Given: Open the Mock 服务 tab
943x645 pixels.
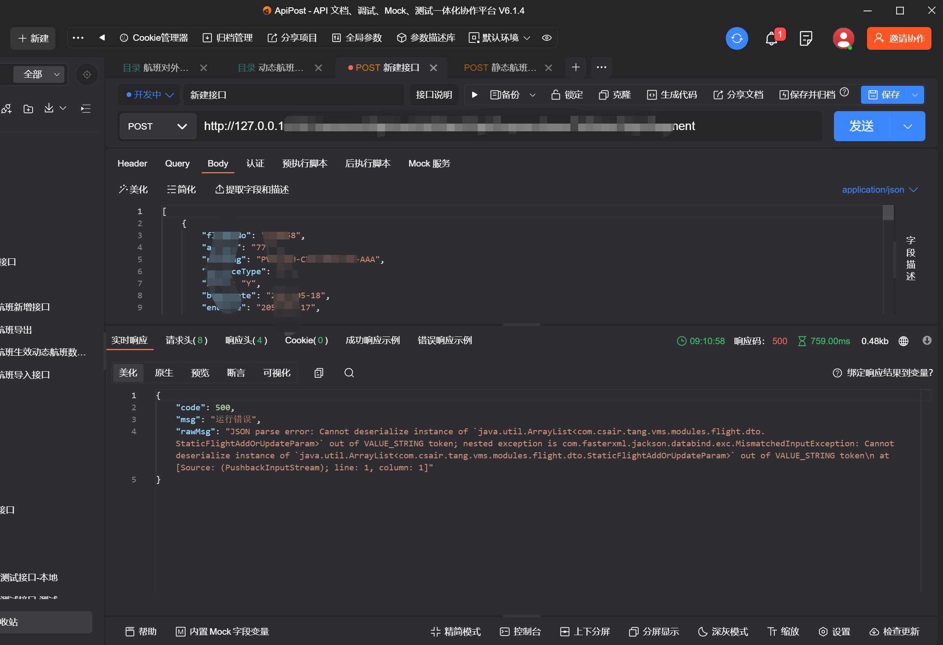Looking at the screenshot, I should click(429, 164).
